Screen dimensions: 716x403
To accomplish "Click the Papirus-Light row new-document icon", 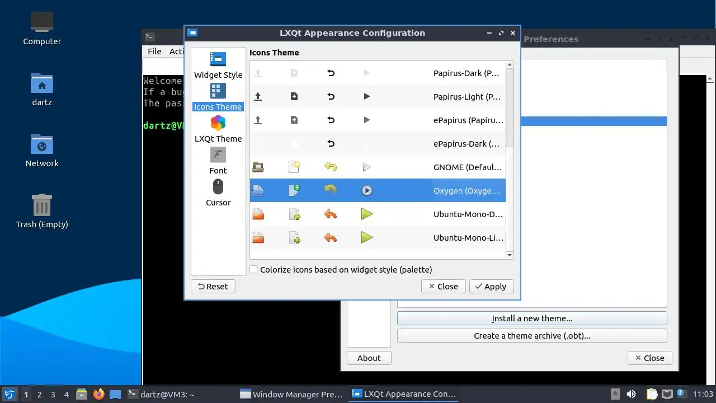I will [x=294, y=96].
